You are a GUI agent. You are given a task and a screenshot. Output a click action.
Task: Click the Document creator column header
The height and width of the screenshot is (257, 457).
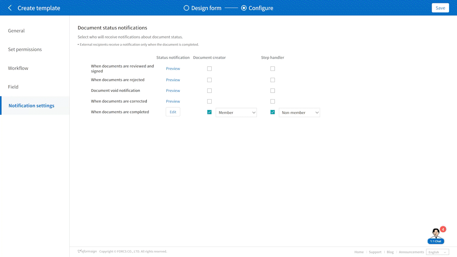(x=210, y=57)
